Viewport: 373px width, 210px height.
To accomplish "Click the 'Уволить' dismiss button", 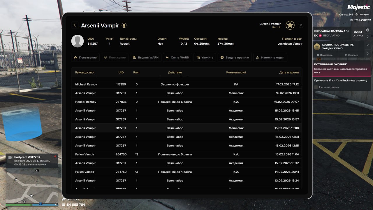I will pyautogui.click(x=205, y=57).
